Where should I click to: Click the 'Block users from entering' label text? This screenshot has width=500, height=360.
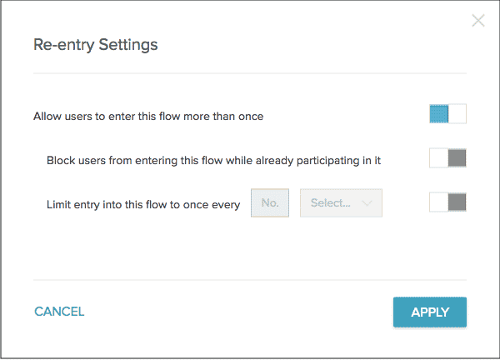click(x=213, y=160)
